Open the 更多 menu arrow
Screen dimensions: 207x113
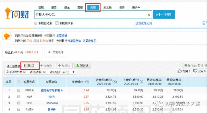[x=139, y=7]
